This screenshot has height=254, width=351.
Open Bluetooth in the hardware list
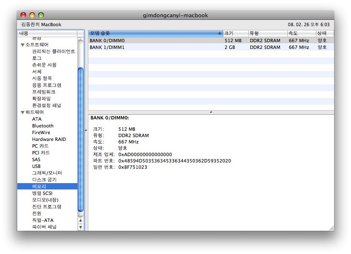tap(43, 126)
